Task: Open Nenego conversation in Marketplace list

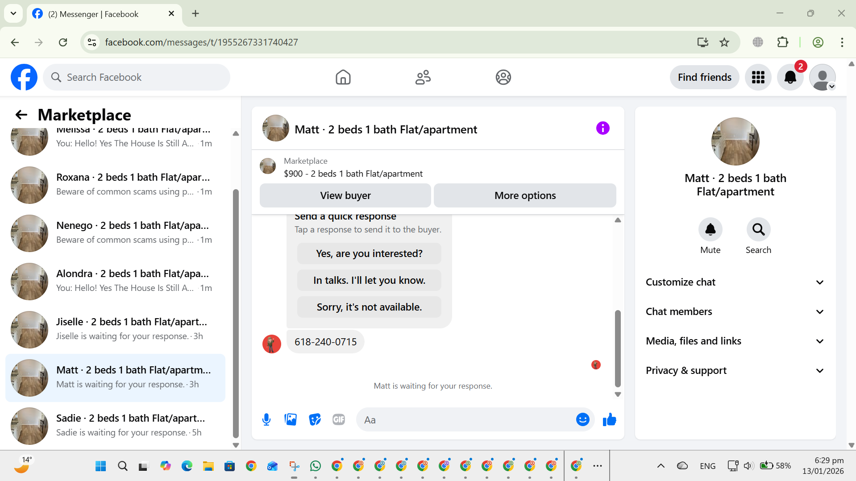Action: 115,233
